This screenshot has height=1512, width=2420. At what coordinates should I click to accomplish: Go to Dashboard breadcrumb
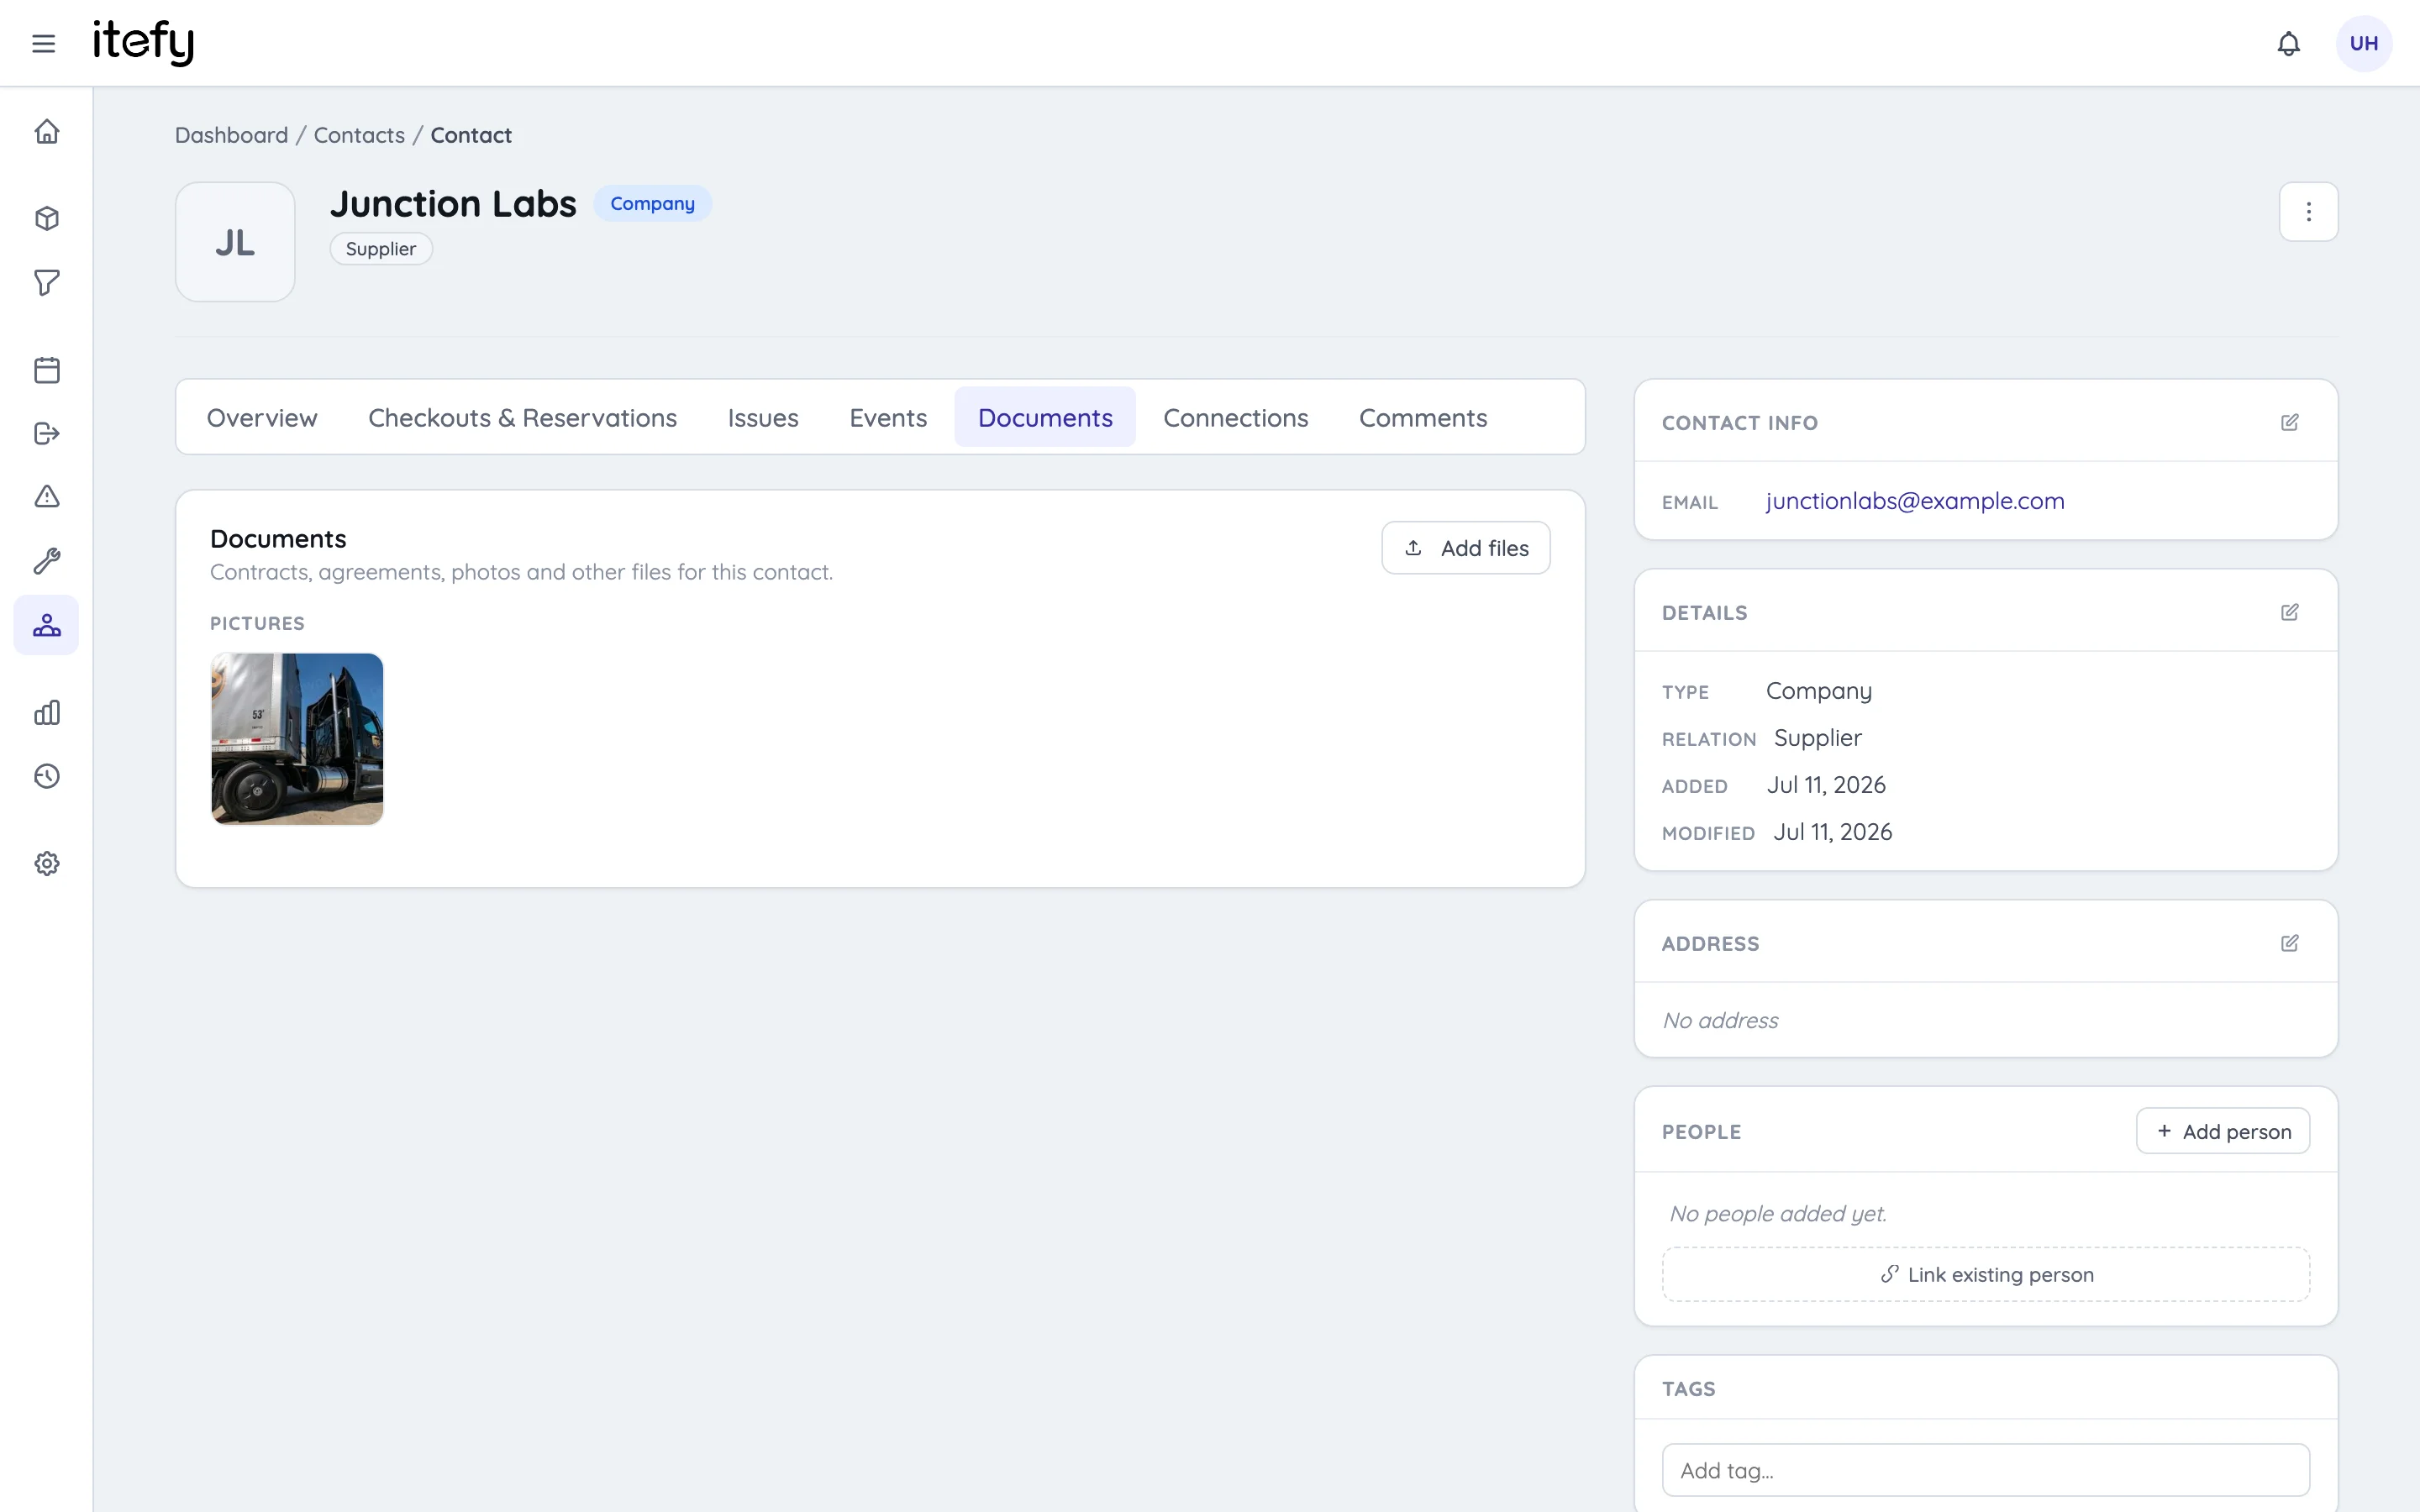(x=231, y=135)
